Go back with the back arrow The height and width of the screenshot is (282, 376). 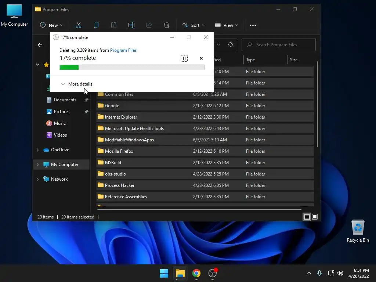(40, 45)
